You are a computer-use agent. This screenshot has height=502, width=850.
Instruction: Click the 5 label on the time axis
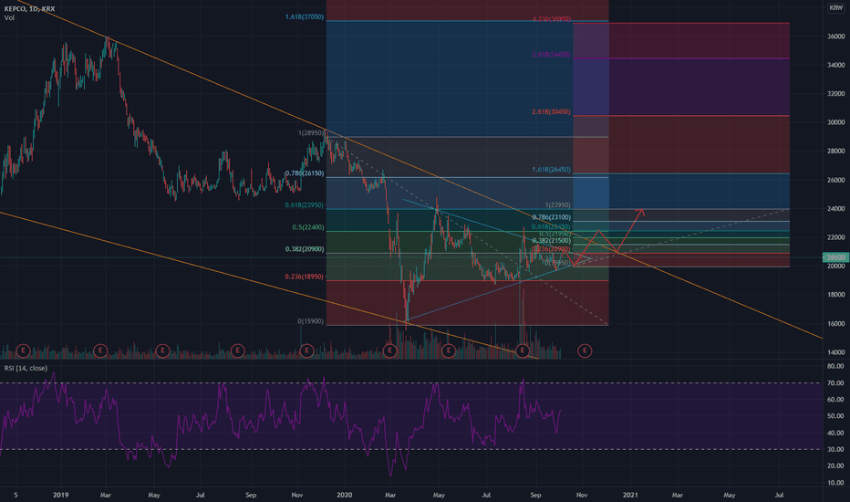tap(16, 495)
